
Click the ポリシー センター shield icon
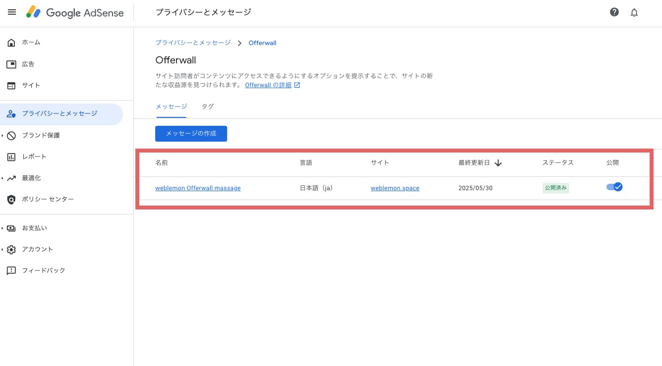11,200
